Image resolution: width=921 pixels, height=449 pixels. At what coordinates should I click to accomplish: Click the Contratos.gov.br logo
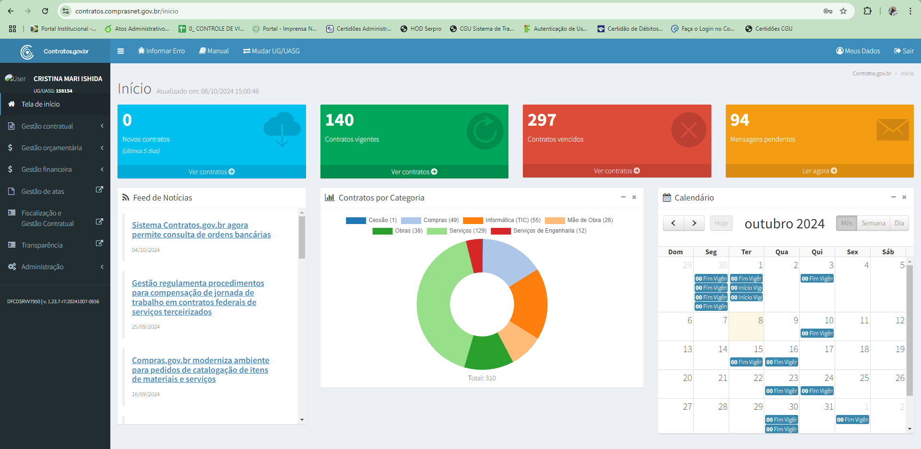pyautogui.click(x=55, y=51)
